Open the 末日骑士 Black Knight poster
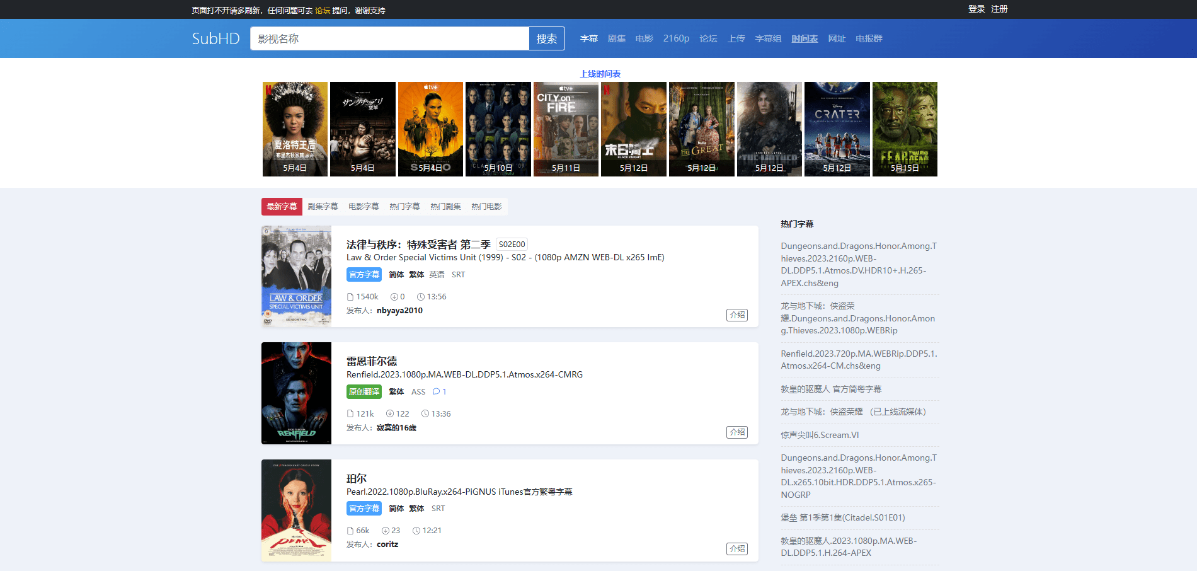1197x571 pixels. [x=634, y=129]
